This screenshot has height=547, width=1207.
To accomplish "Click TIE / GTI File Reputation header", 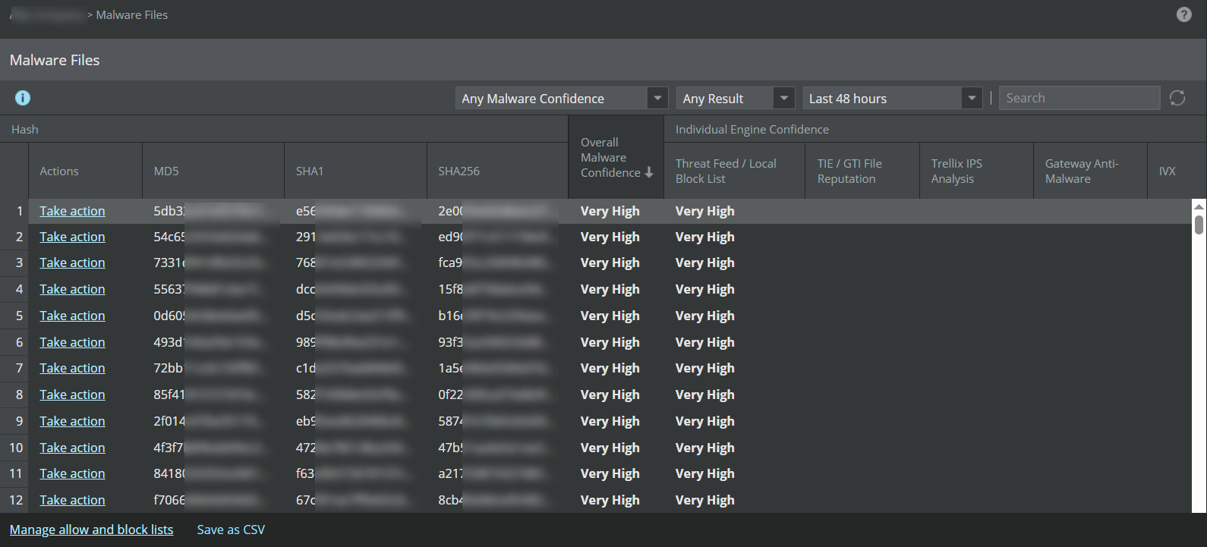I will pos(862,171).
